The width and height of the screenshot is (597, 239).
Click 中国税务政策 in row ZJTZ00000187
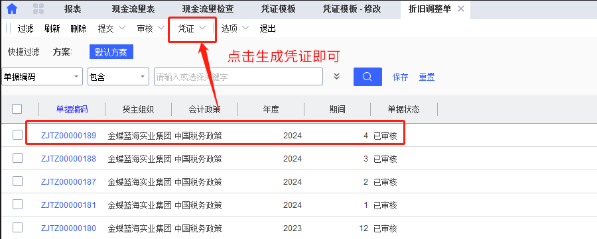pyautogui.click(x=198, y=181)
